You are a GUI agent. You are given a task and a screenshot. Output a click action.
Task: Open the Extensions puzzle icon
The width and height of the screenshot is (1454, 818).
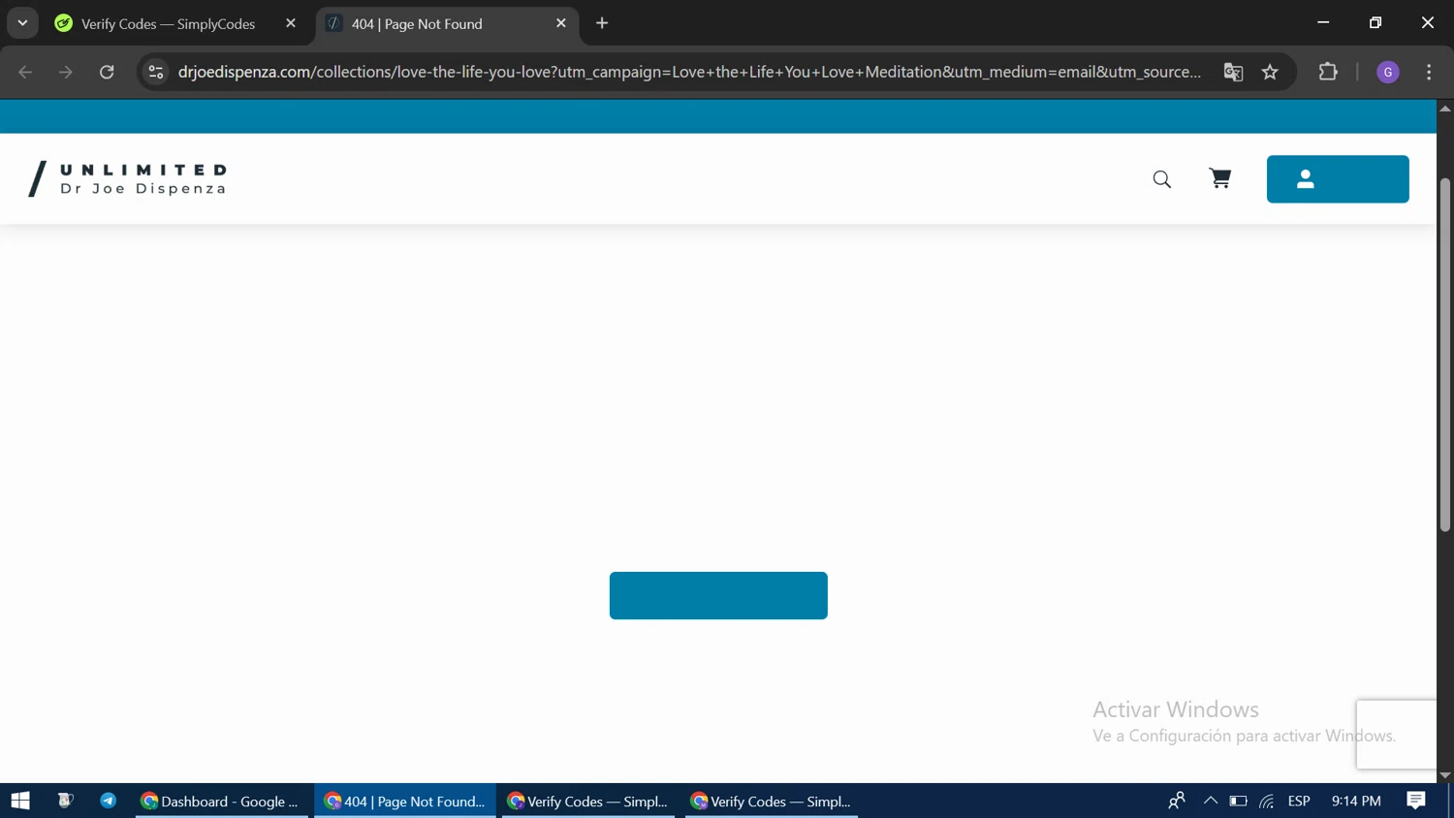click(x=1328, y=72)
